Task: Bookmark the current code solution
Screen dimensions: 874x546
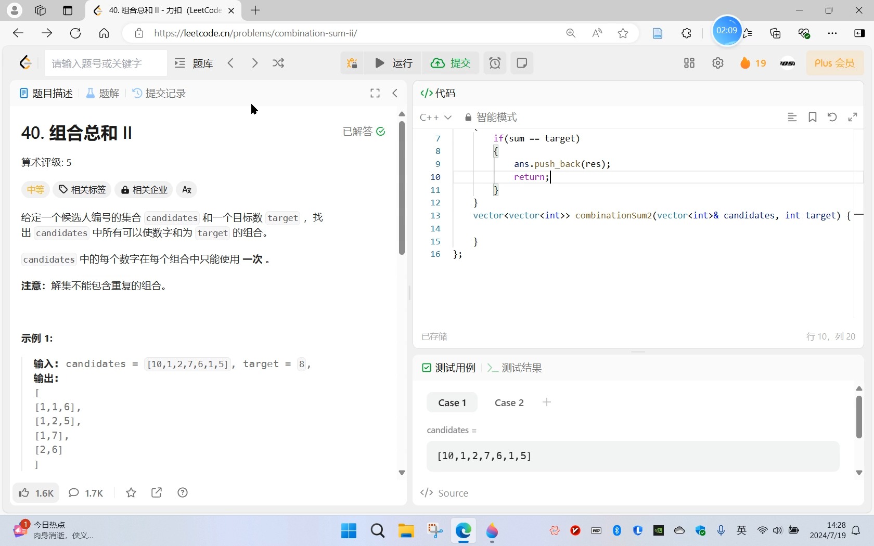Action: (813, 118)
